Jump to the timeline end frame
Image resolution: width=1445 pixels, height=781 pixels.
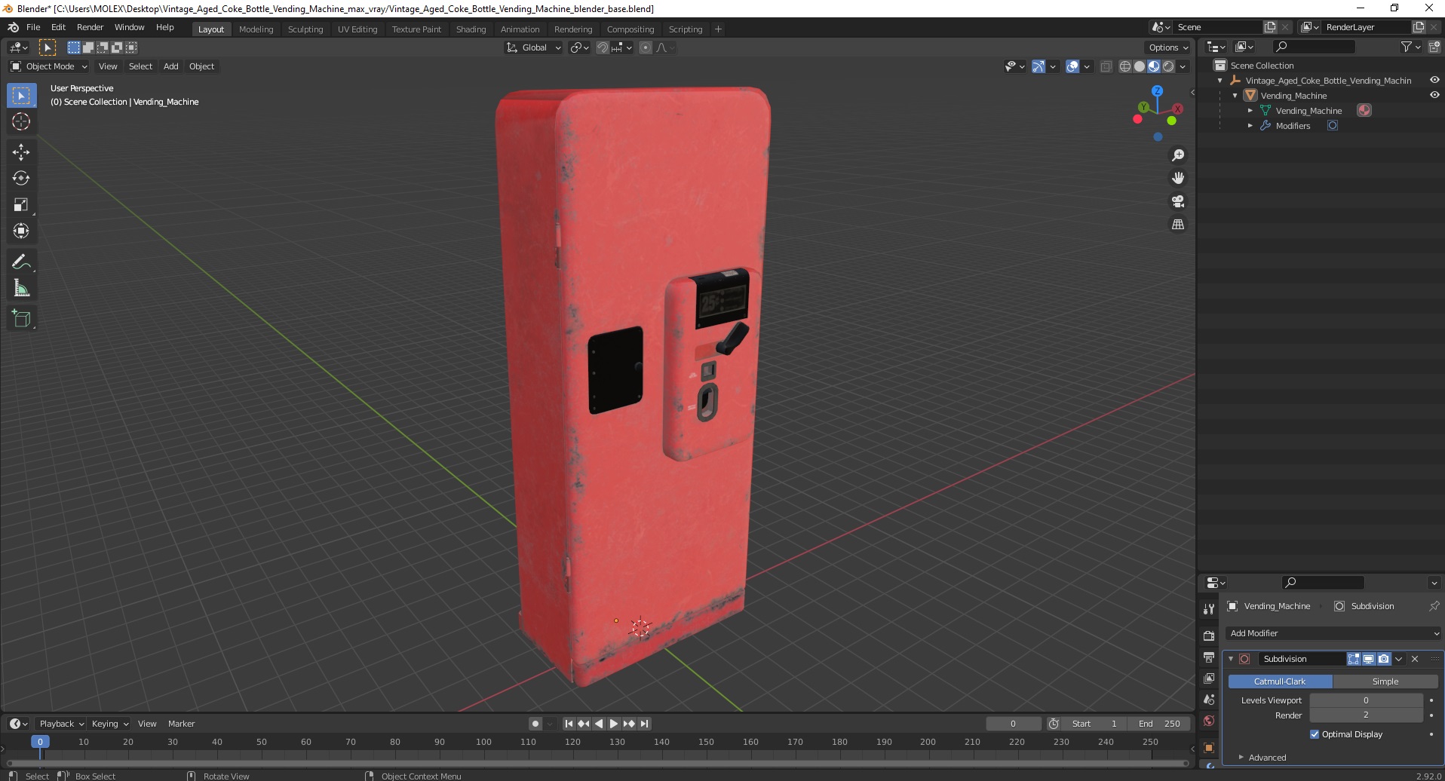[644, 724]
